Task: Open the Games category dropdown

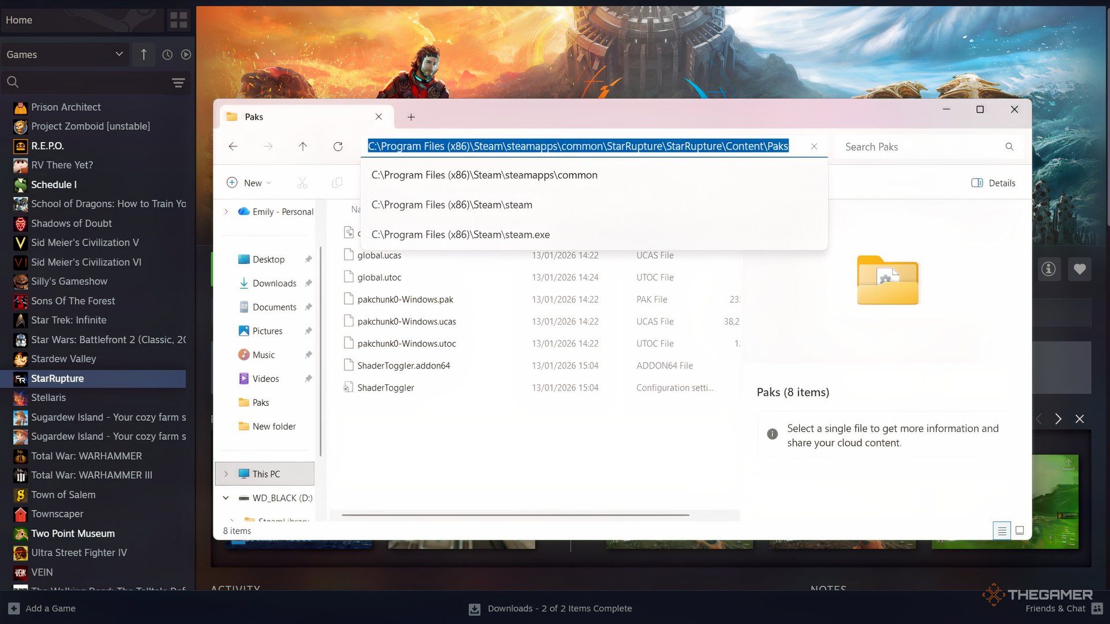Action: pos(65,54)
